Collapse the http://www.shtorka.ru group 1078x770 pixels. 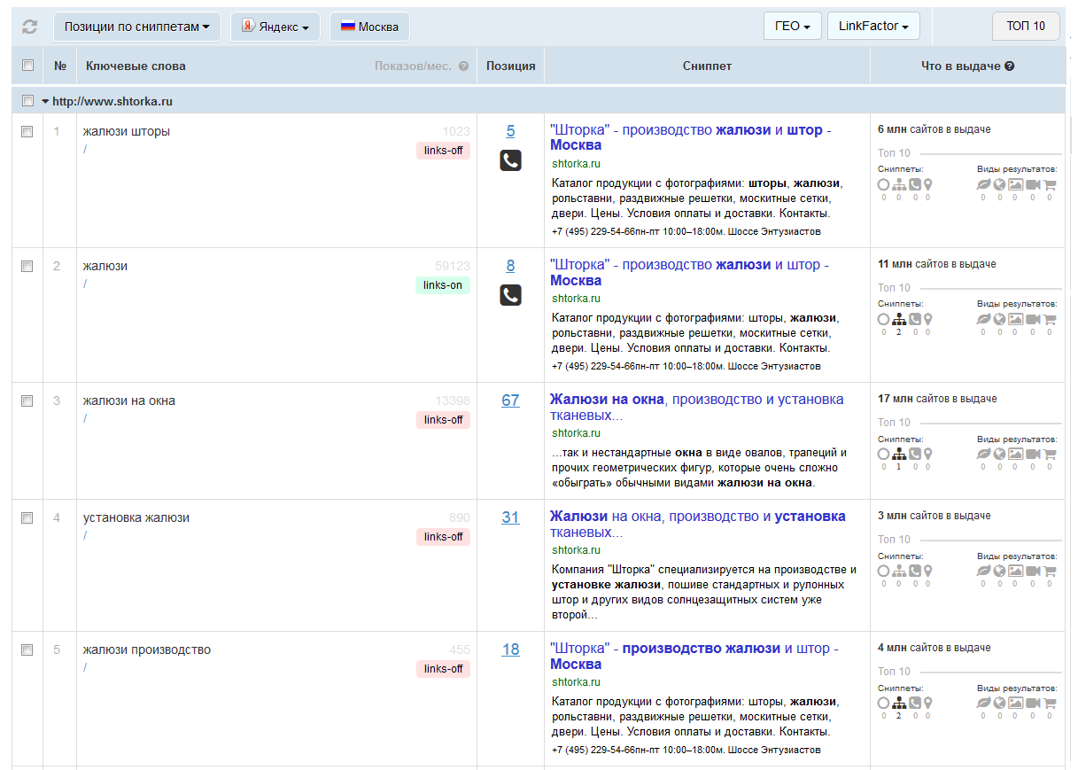pyautogui.click(x=45, y=101)
